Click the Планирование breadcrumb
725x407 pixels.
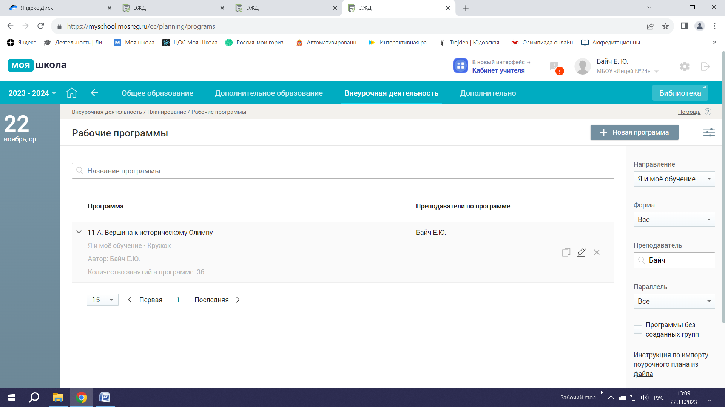pos(167,112)
